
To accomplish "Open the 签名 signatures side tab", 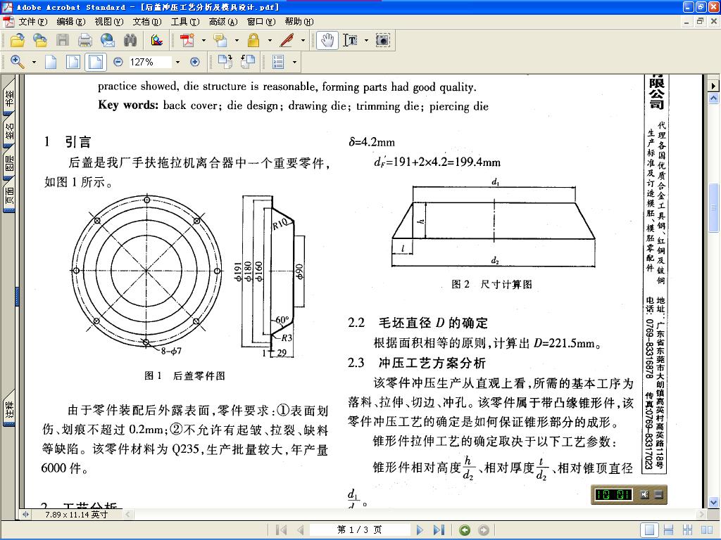I will [x=9, y=130].
